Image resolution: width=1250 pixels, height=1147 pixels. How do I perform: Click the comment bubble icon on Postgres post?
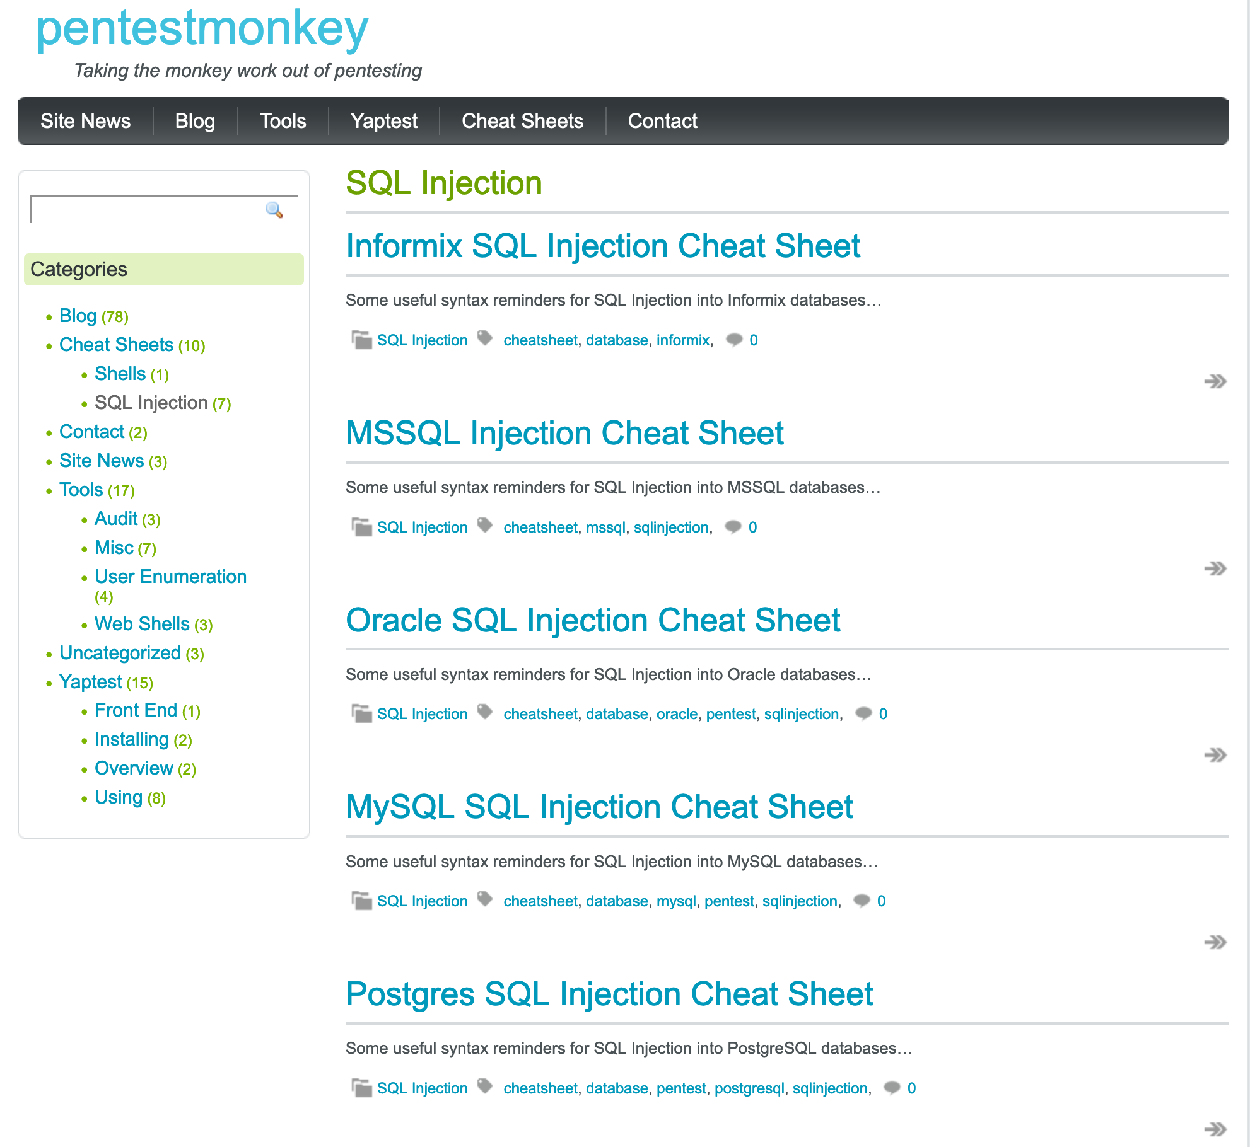892,1088
